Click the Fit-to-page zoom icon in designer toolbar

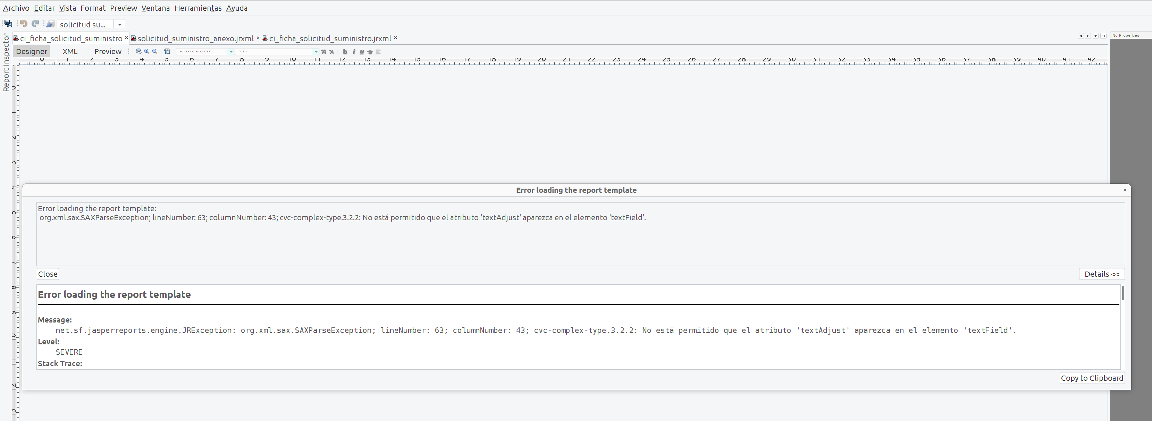coord(138,51)
